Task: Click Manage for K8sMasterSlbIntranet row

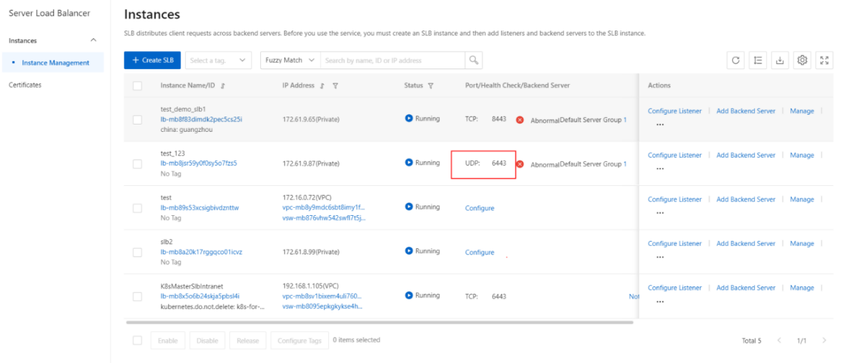Action: [801, 288]
